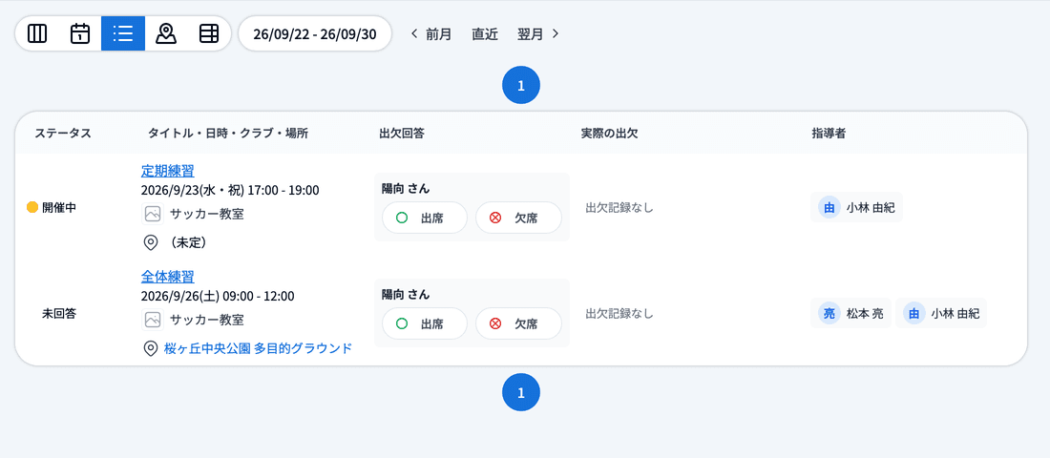Click the 亮 avatar badge

829,313
